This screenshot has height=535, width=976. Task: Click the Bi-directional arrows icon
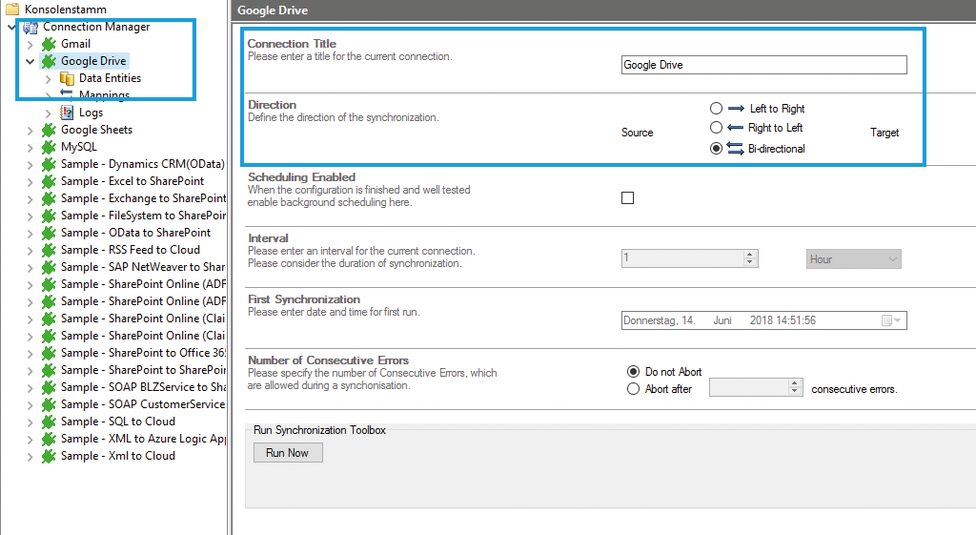[735, 149]
